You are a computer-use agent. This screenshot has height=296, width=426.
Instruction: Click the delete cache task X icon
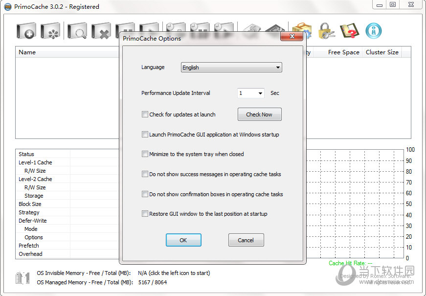[x=101, y=31]
